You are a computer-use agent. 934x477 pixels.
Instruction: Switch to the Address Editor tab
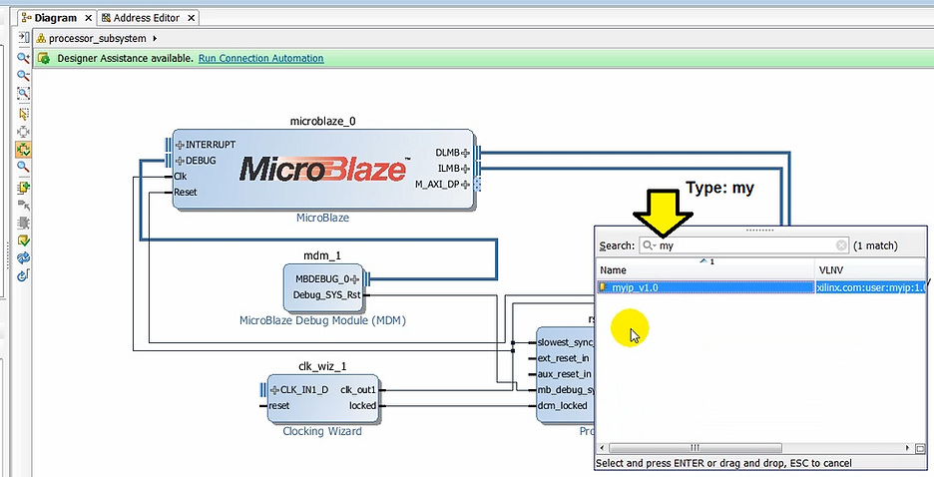click(x=145, y=18)
